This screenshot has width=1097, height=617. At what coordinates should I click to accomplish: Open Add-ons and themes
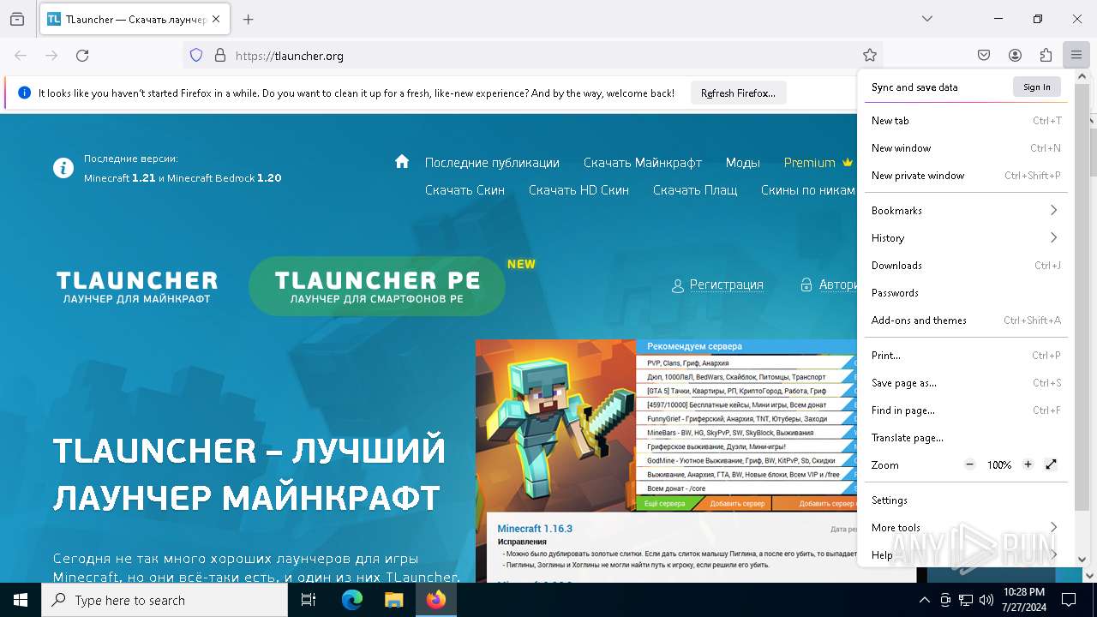tap(966, 320)
